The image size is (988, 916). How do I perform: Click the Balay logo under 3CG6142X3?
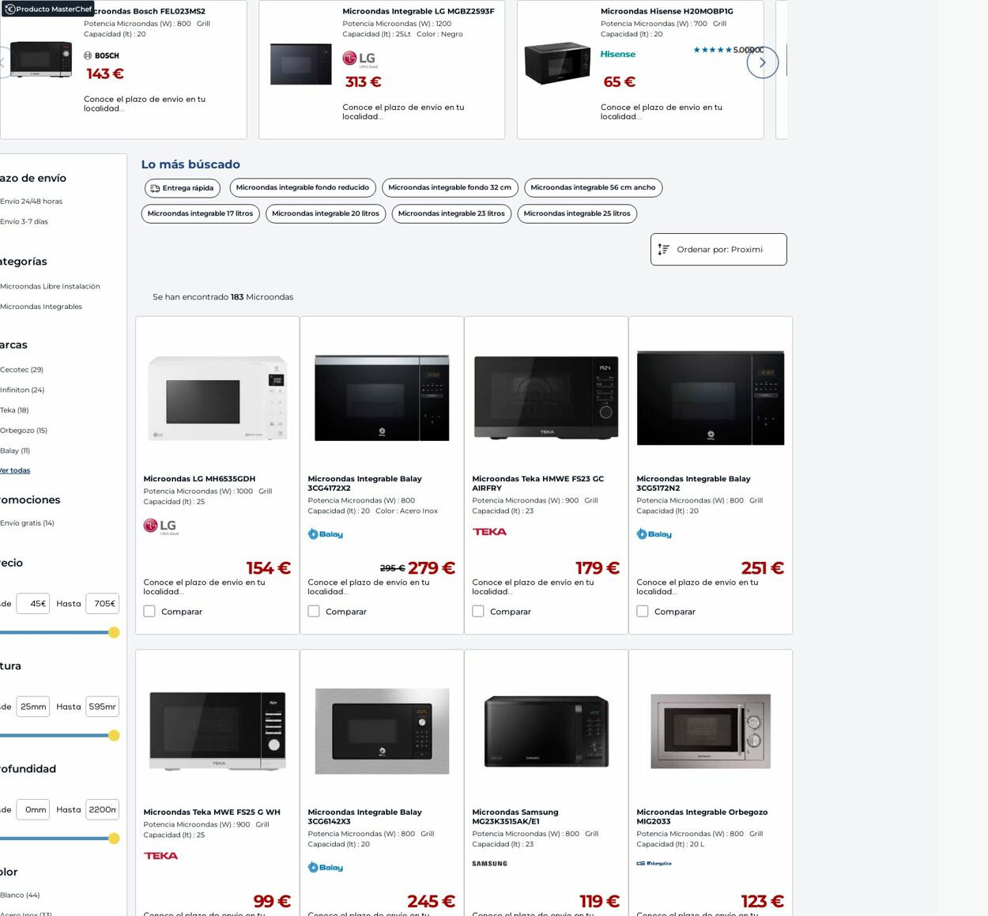click(326, 868)
